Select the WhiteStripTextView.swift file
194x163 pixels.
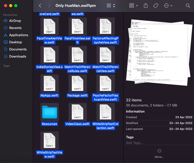(49, 141)
